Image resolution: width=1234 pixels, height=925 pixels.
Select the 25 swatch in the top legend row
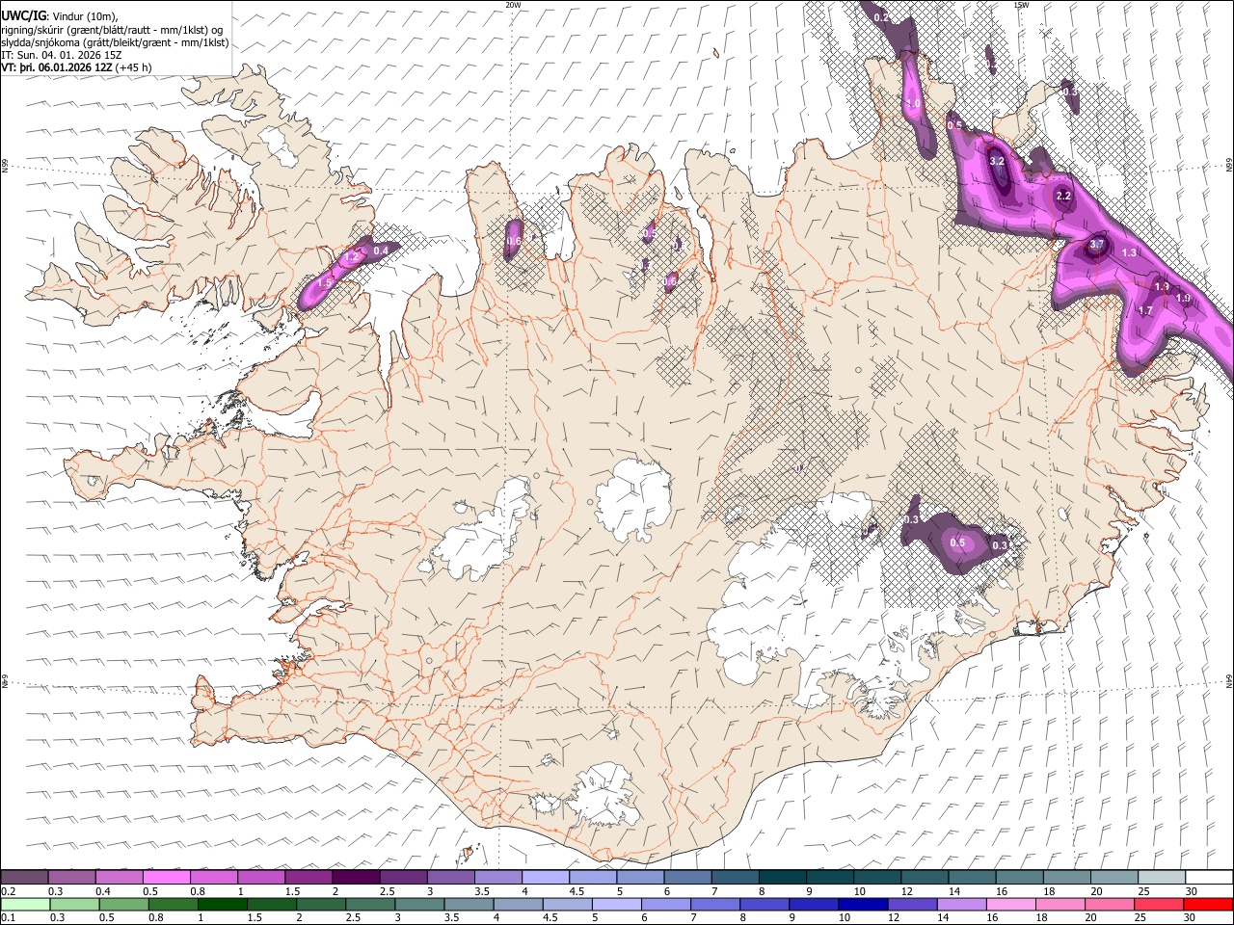click(x=1161, y=877)
